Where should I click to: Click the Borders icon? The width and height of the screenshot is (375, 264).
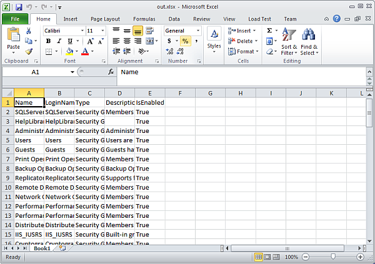[x=49, y=51]
